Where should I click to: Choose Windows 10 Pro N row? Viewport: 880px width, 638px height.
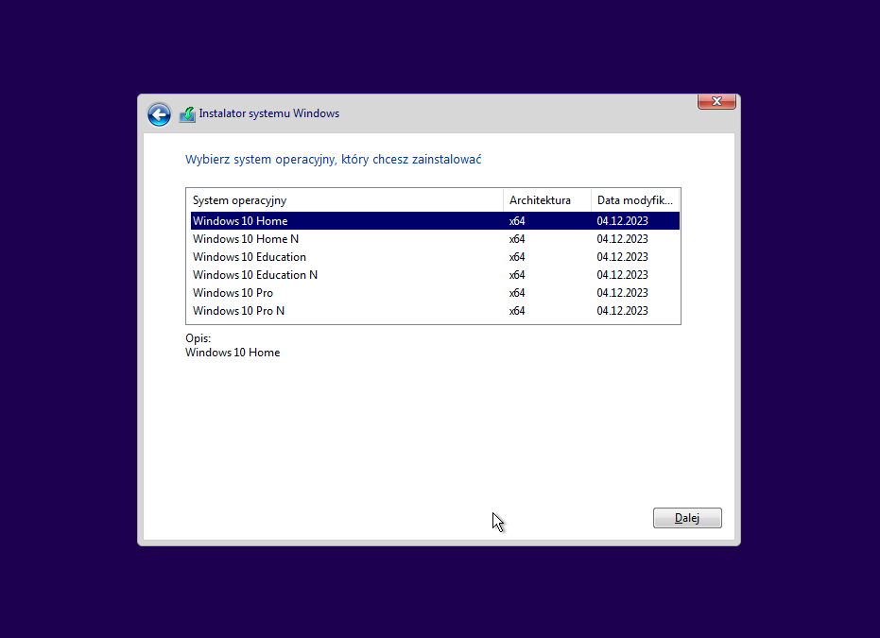tap(435, 311)
